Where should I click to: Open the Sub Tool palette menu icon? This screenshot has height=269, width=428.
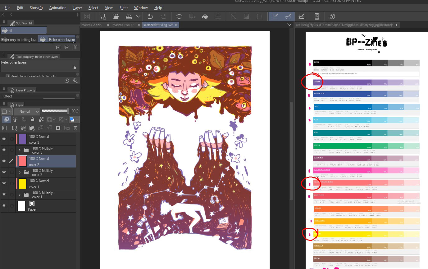(x=4, y=22)
